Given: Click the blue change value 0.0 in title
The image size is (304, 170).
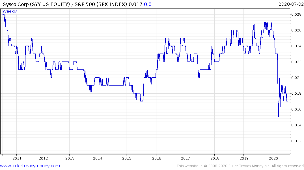Looking at the screenshot, I should (148, 4).
